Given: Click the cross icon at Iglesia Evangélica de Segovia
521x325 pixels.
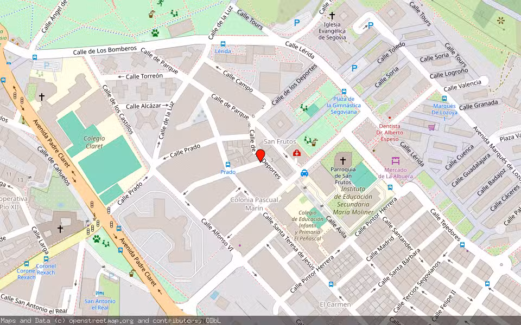Looking at the screenshot, I should (x=332, y=15).
